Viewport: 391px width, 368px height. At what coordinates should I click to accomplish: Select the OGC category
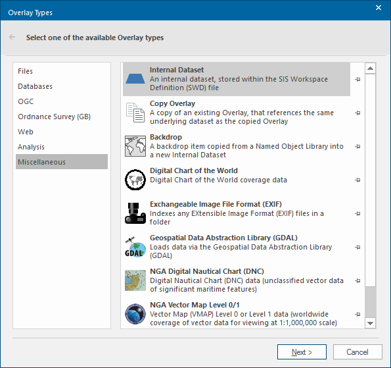[x=62, y=101]
